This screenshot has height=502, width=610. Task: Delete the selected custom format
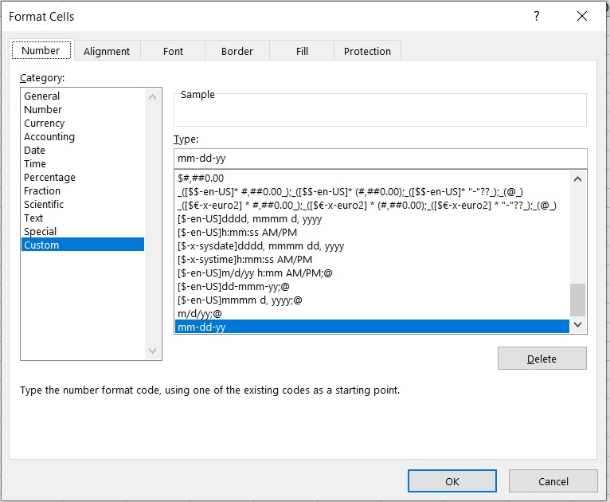coord(542,359)
